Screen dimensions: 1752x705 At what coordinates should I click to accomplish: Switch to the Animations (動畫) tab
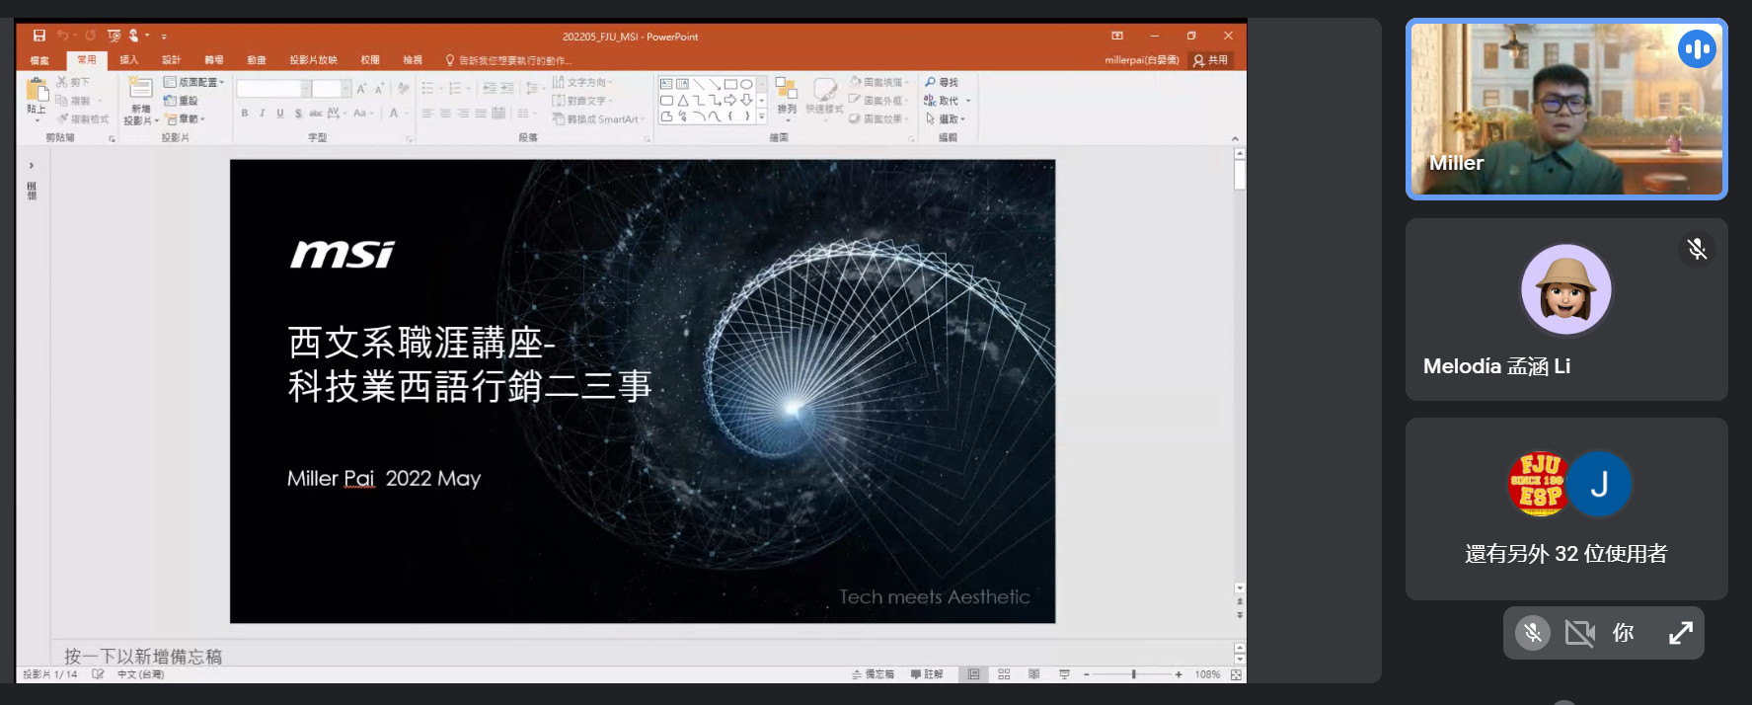tap(257, 60)
